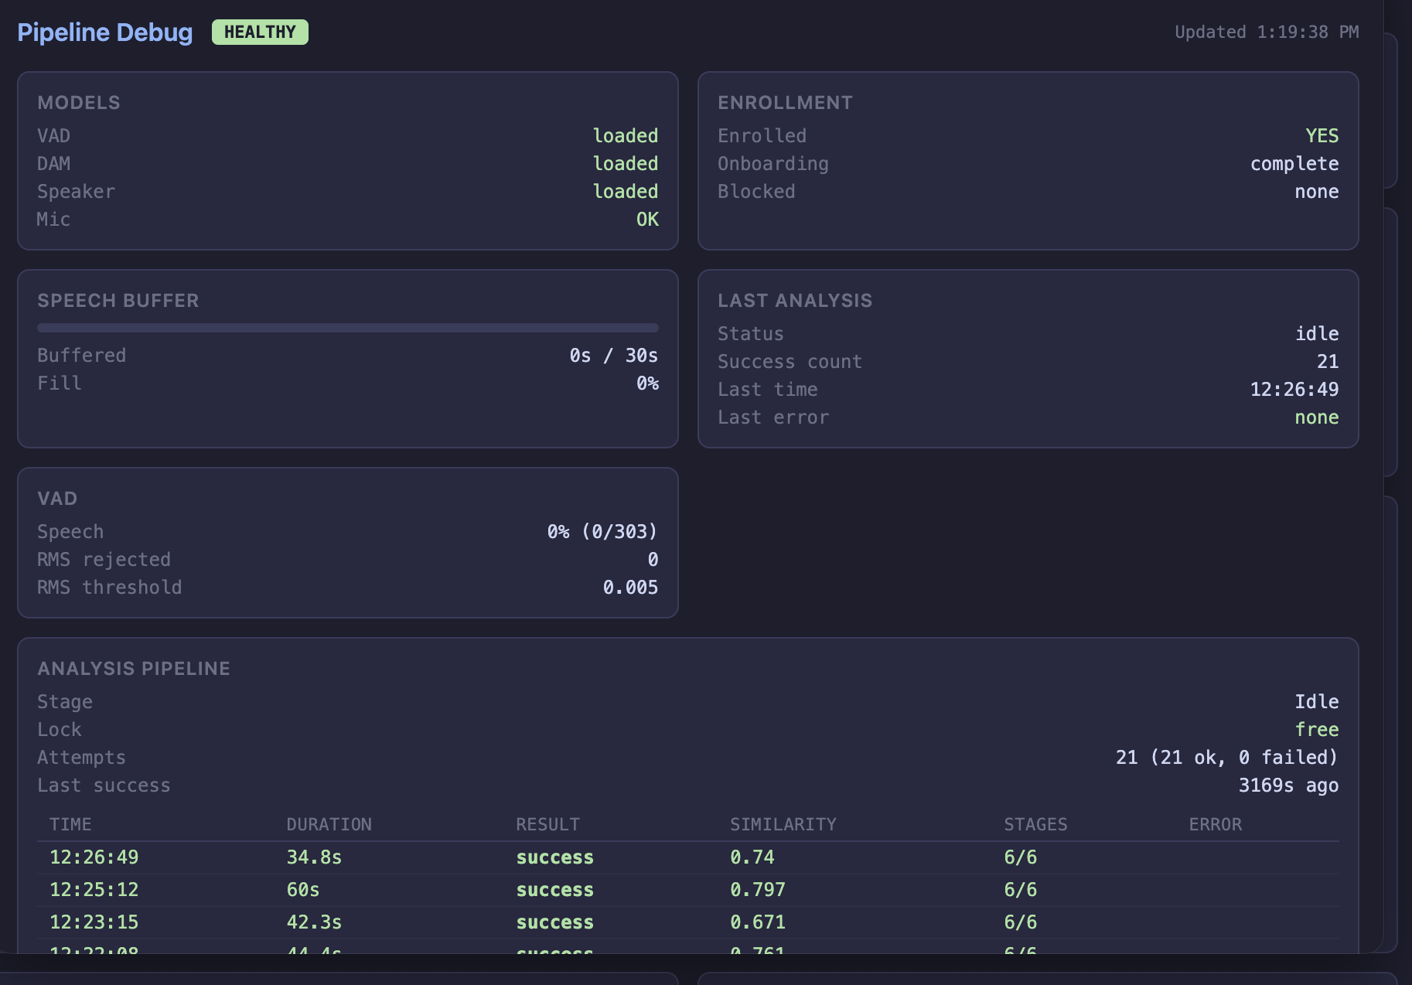Click the SIMILARITY column header
The width and height of the screenshot is (1412, 985).
tap(783, 825)
